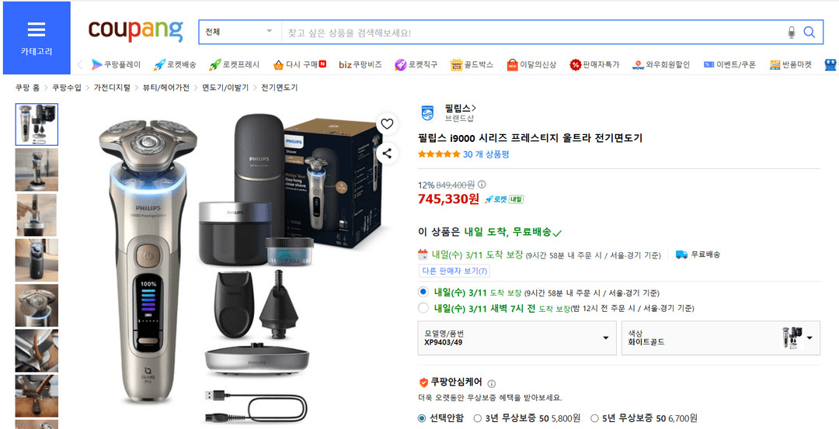Go to 뷰티/헤어가전 breadcrumb
This screenshot has height=429, width=839.
point(166,88)
